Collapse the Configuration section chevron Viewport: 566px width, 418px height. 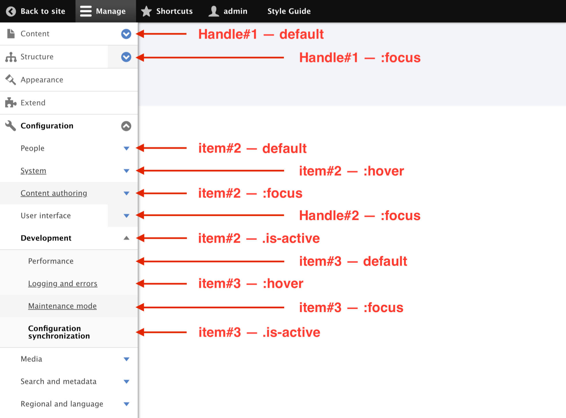click(126, 126)
